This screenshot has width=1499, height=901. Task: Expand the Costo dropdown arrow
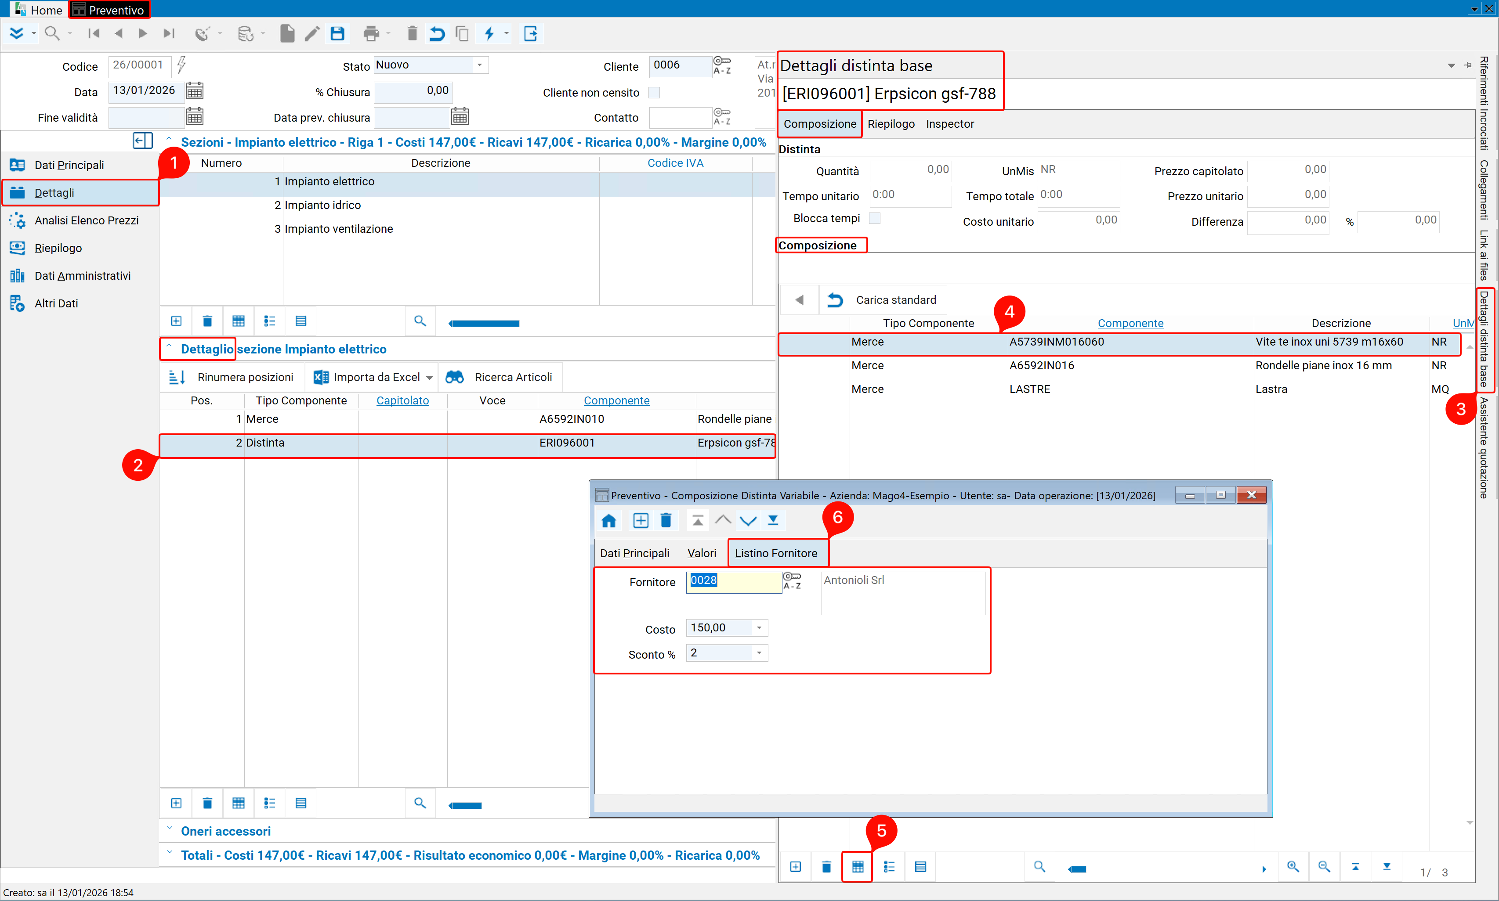click(759, 628)
